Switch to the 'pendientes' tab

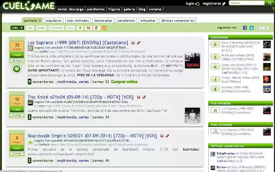(x=126, y=21)
